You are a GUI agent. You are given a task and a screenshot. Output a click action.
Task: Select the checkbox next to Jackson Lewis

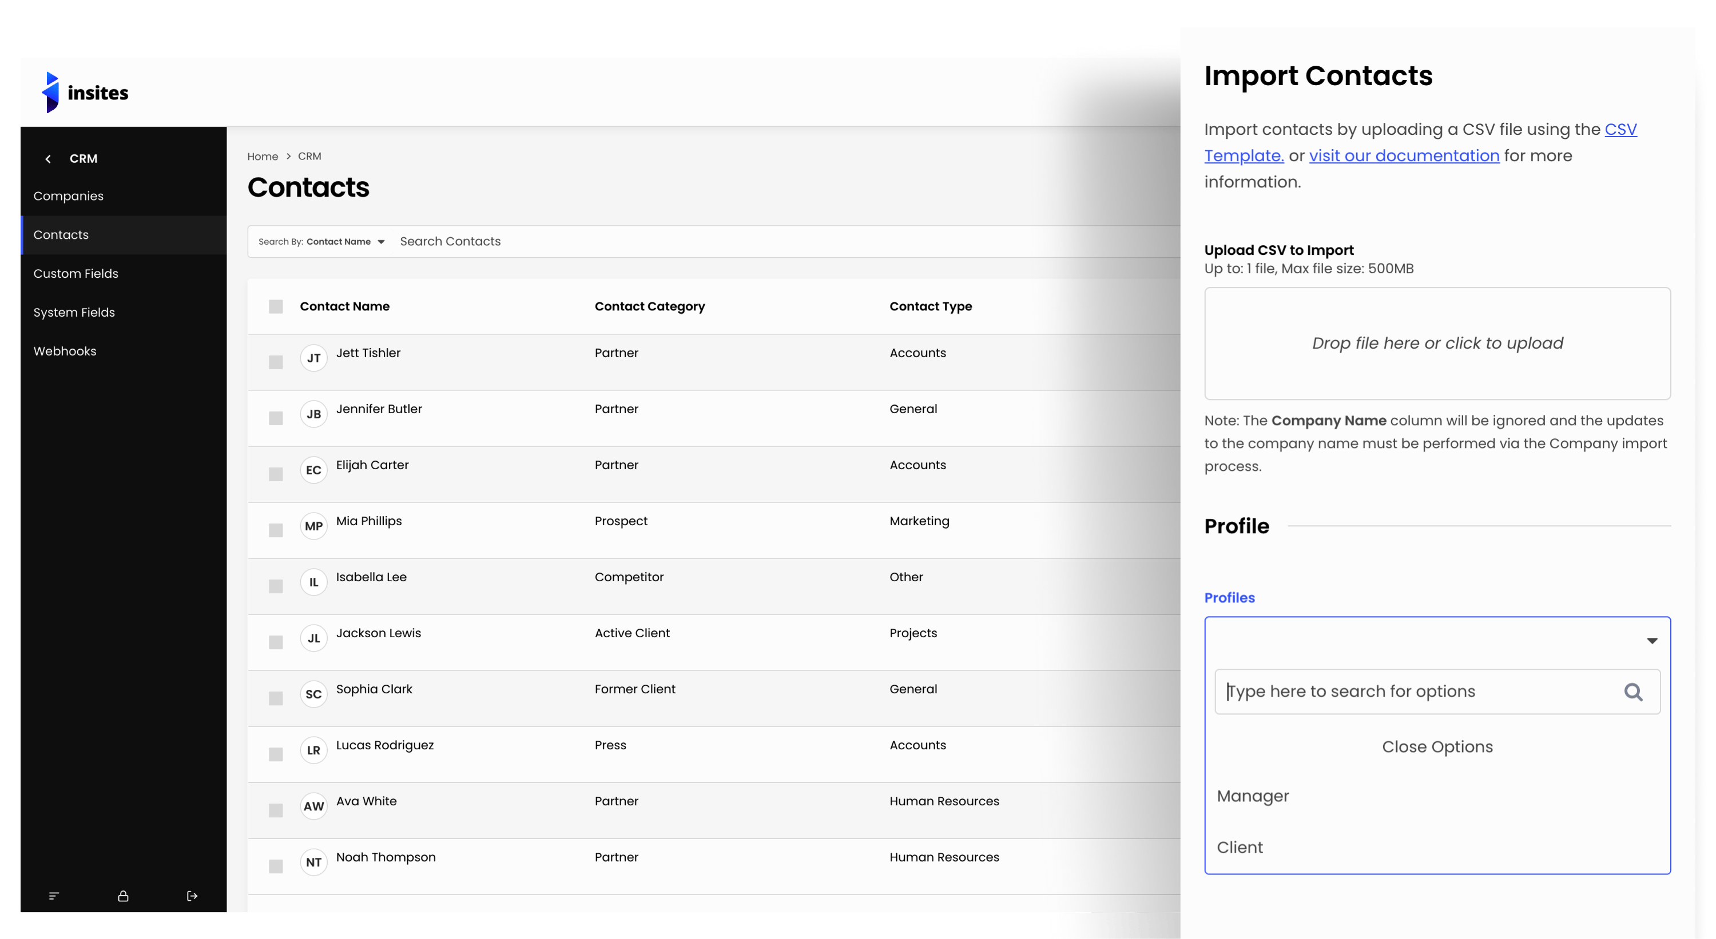(x=276, y=642)
